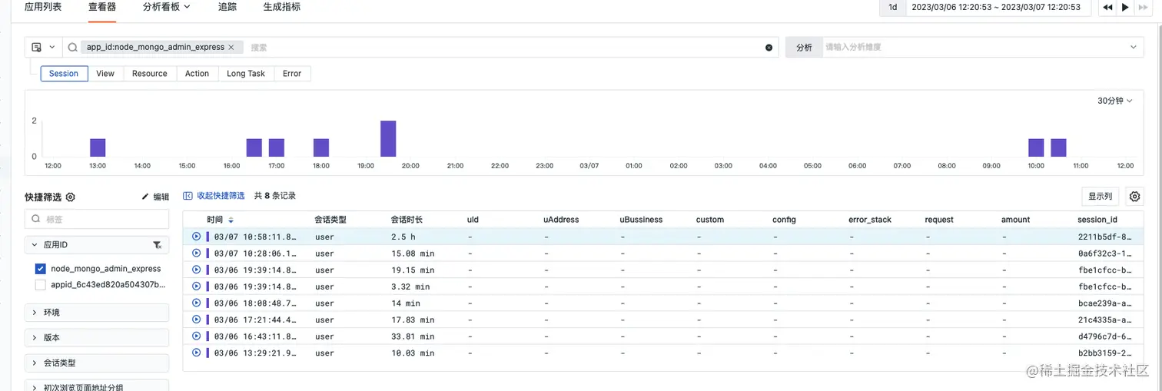This screenshot has height=391, width=1162.
Task: Click the 33.81 min duration cell
Action: click(413, 336)
